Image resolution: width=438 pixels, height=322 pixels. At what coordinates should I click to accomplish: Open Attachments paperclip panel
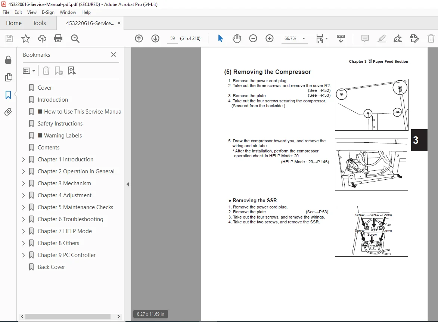click(x=8, y=112)
